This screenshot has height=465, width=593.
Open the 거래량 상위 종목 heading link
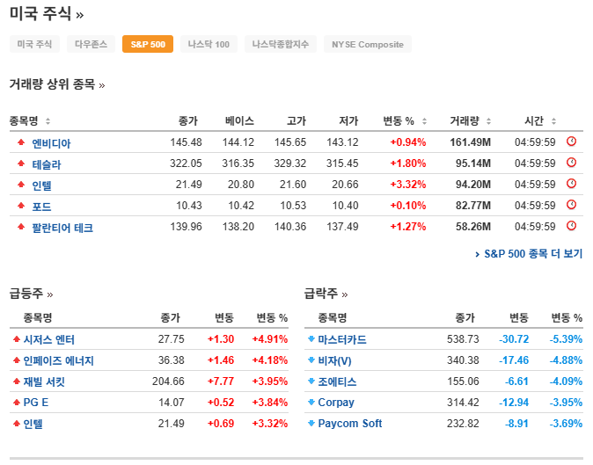[56, 84]
